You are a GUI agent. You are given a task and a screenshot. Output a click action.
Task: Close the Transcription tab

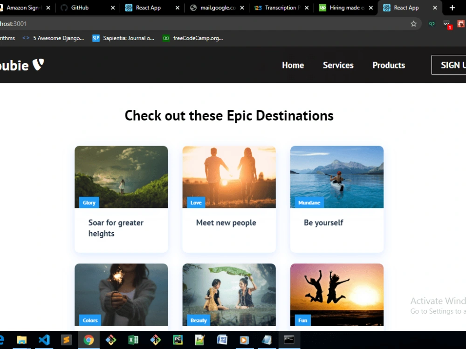pyautogui.click(x=307, y=8)
